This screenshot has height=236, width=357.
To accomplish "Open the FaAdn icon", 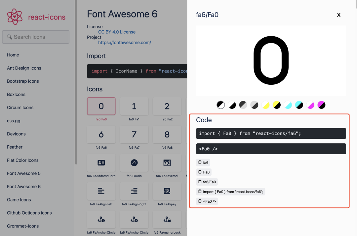I will 134,163.
